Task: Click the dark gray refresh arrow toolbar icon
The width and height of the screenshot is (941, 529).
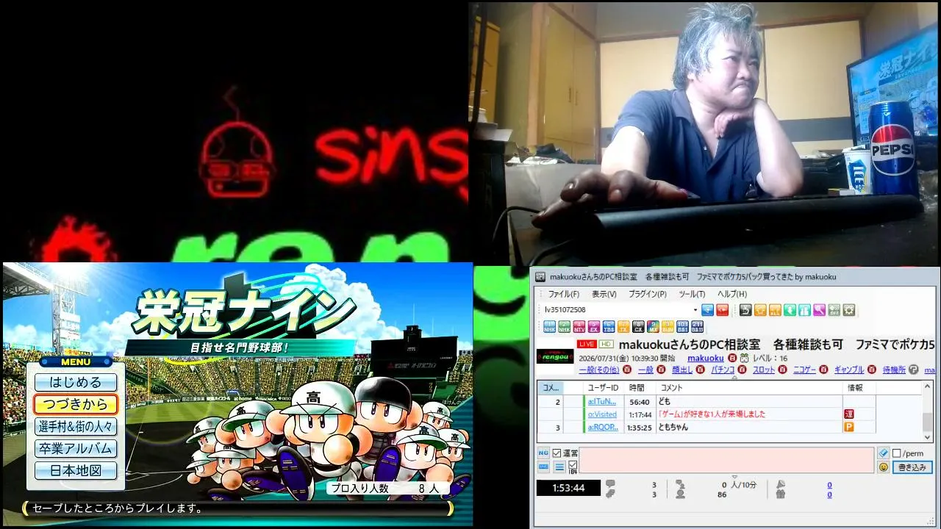Action: click(x=745, y=310)
